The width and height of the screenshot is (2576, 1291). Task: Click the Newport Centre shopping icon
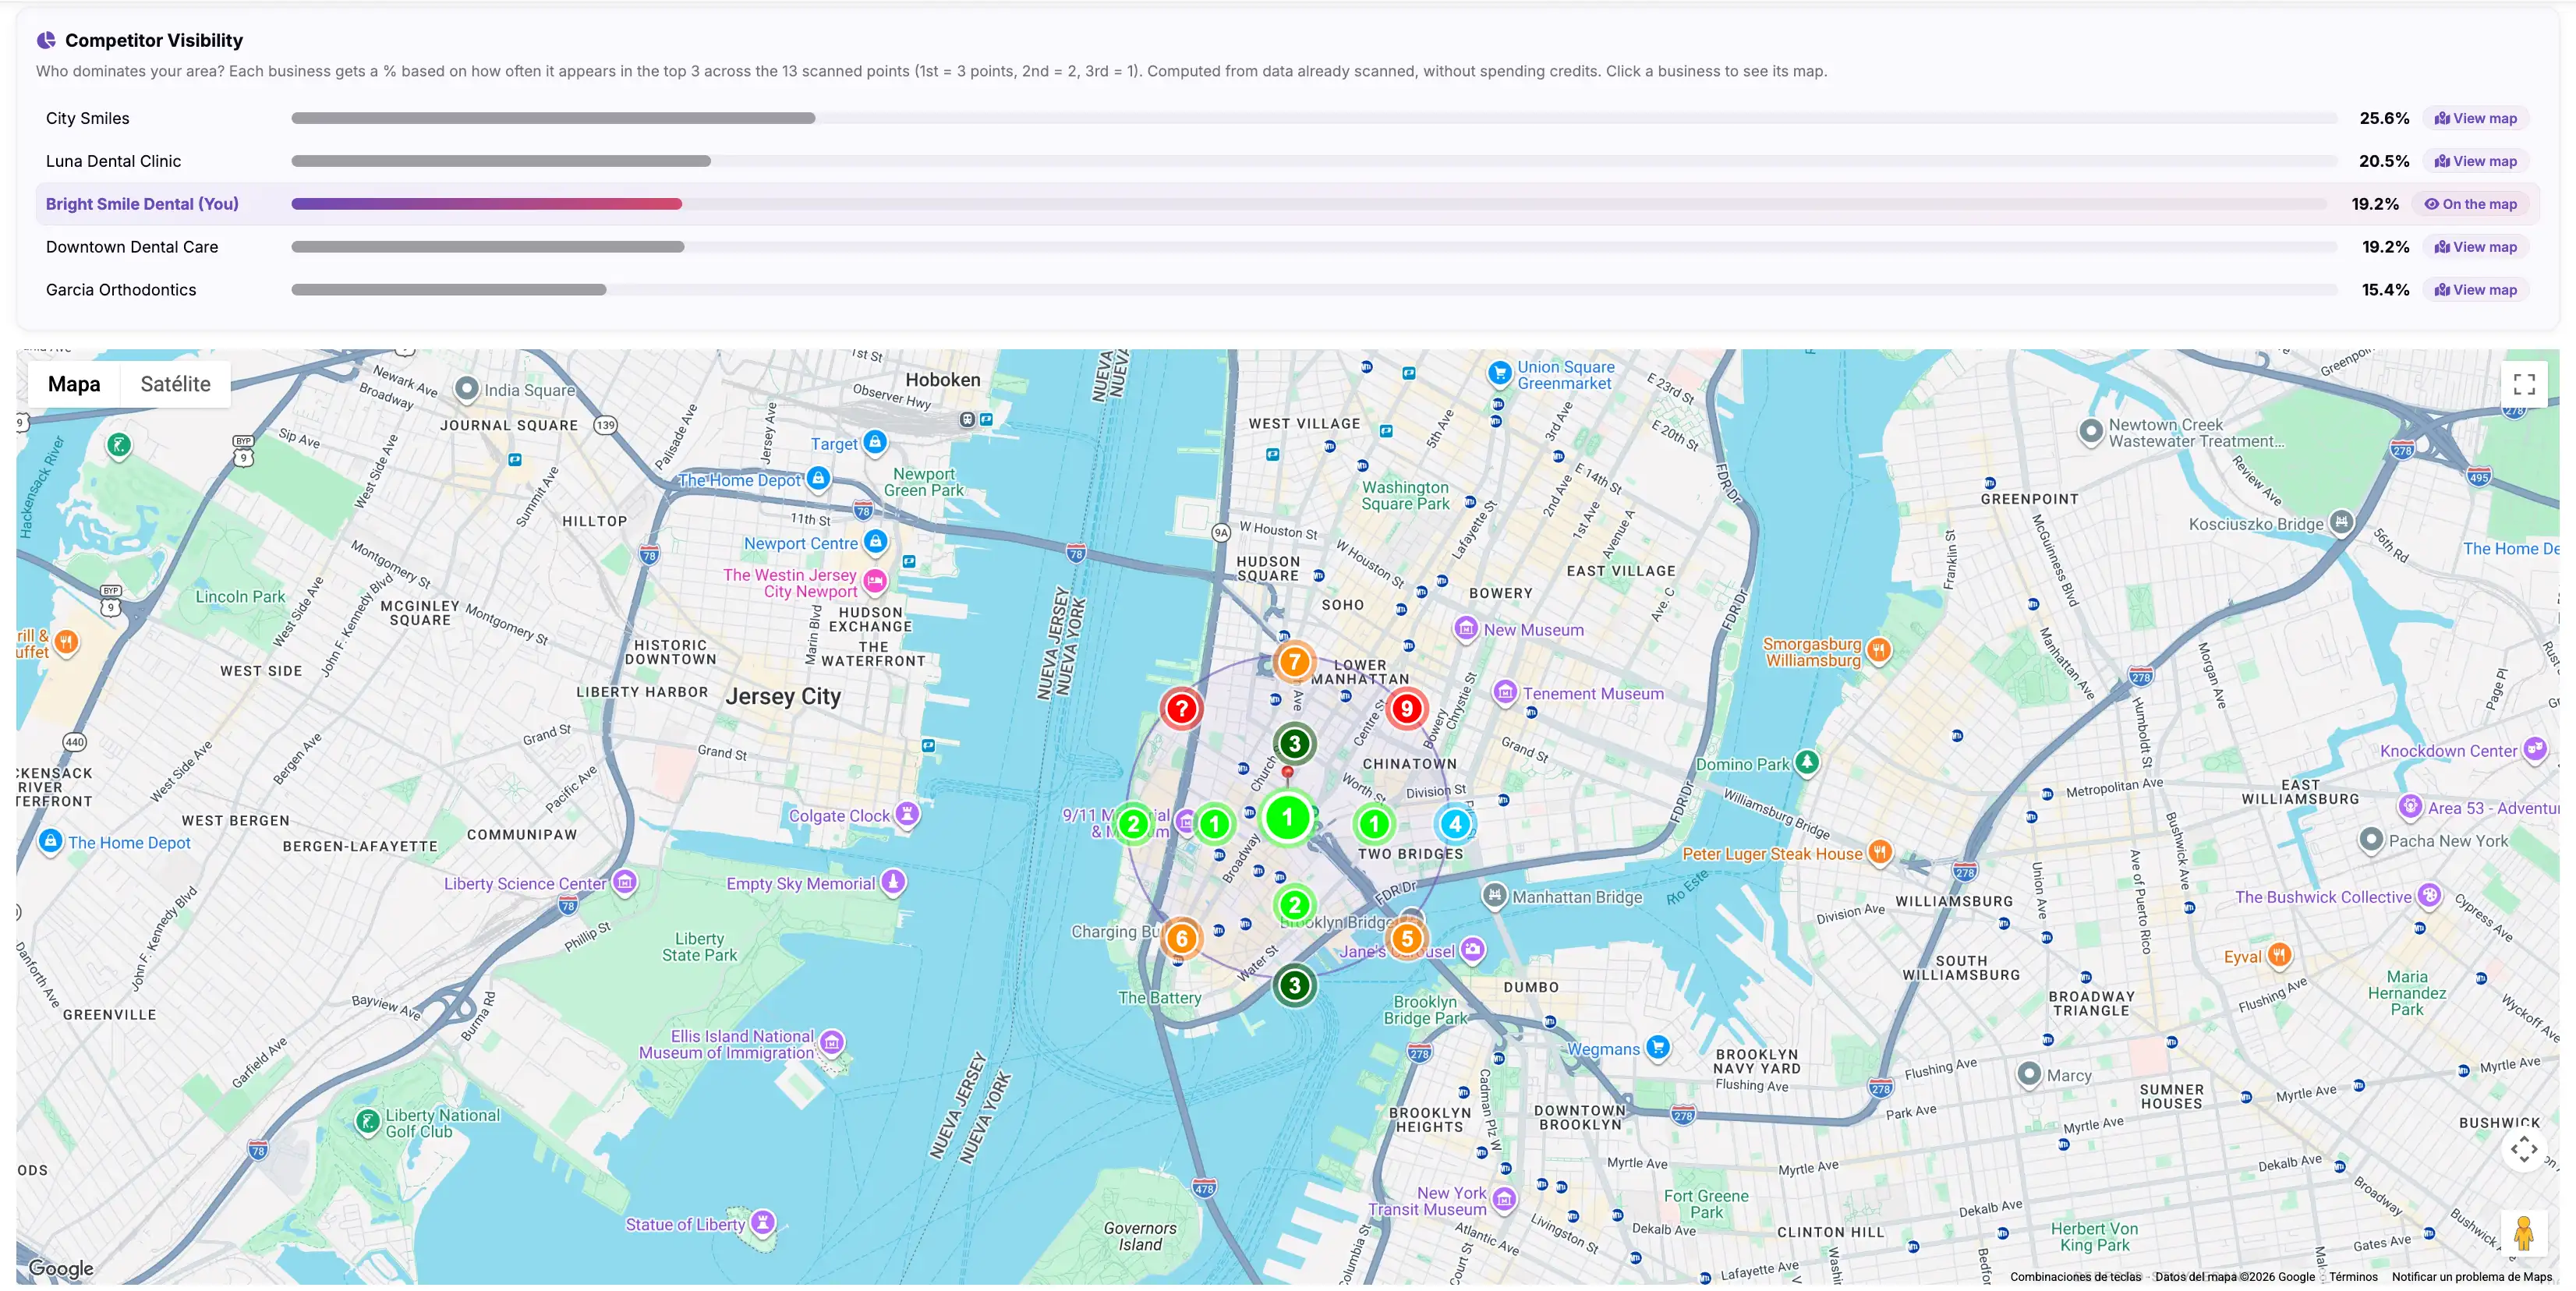tap(875, 542)
